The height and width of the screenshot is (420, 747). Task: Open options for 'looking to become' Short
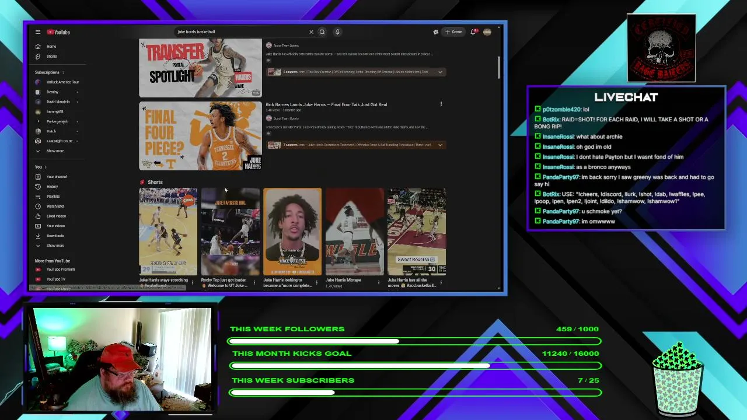pyautogui.click(x=317, y=282)
